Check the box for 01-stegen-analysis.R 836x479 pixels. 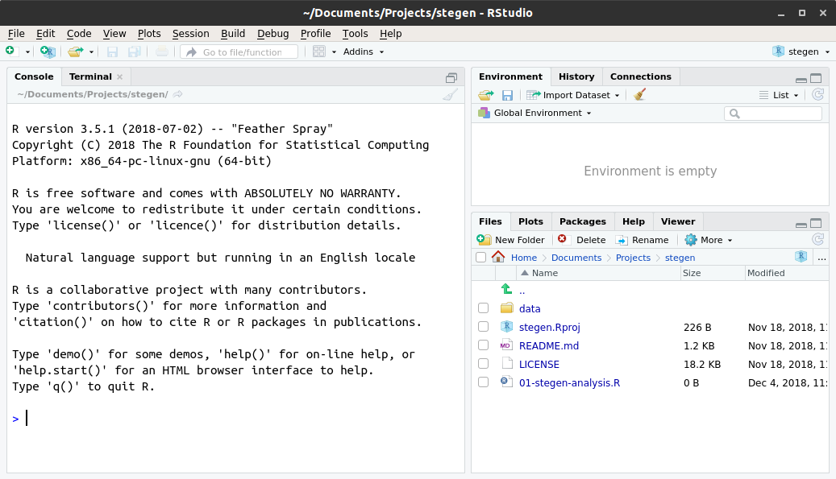(483, 382)
